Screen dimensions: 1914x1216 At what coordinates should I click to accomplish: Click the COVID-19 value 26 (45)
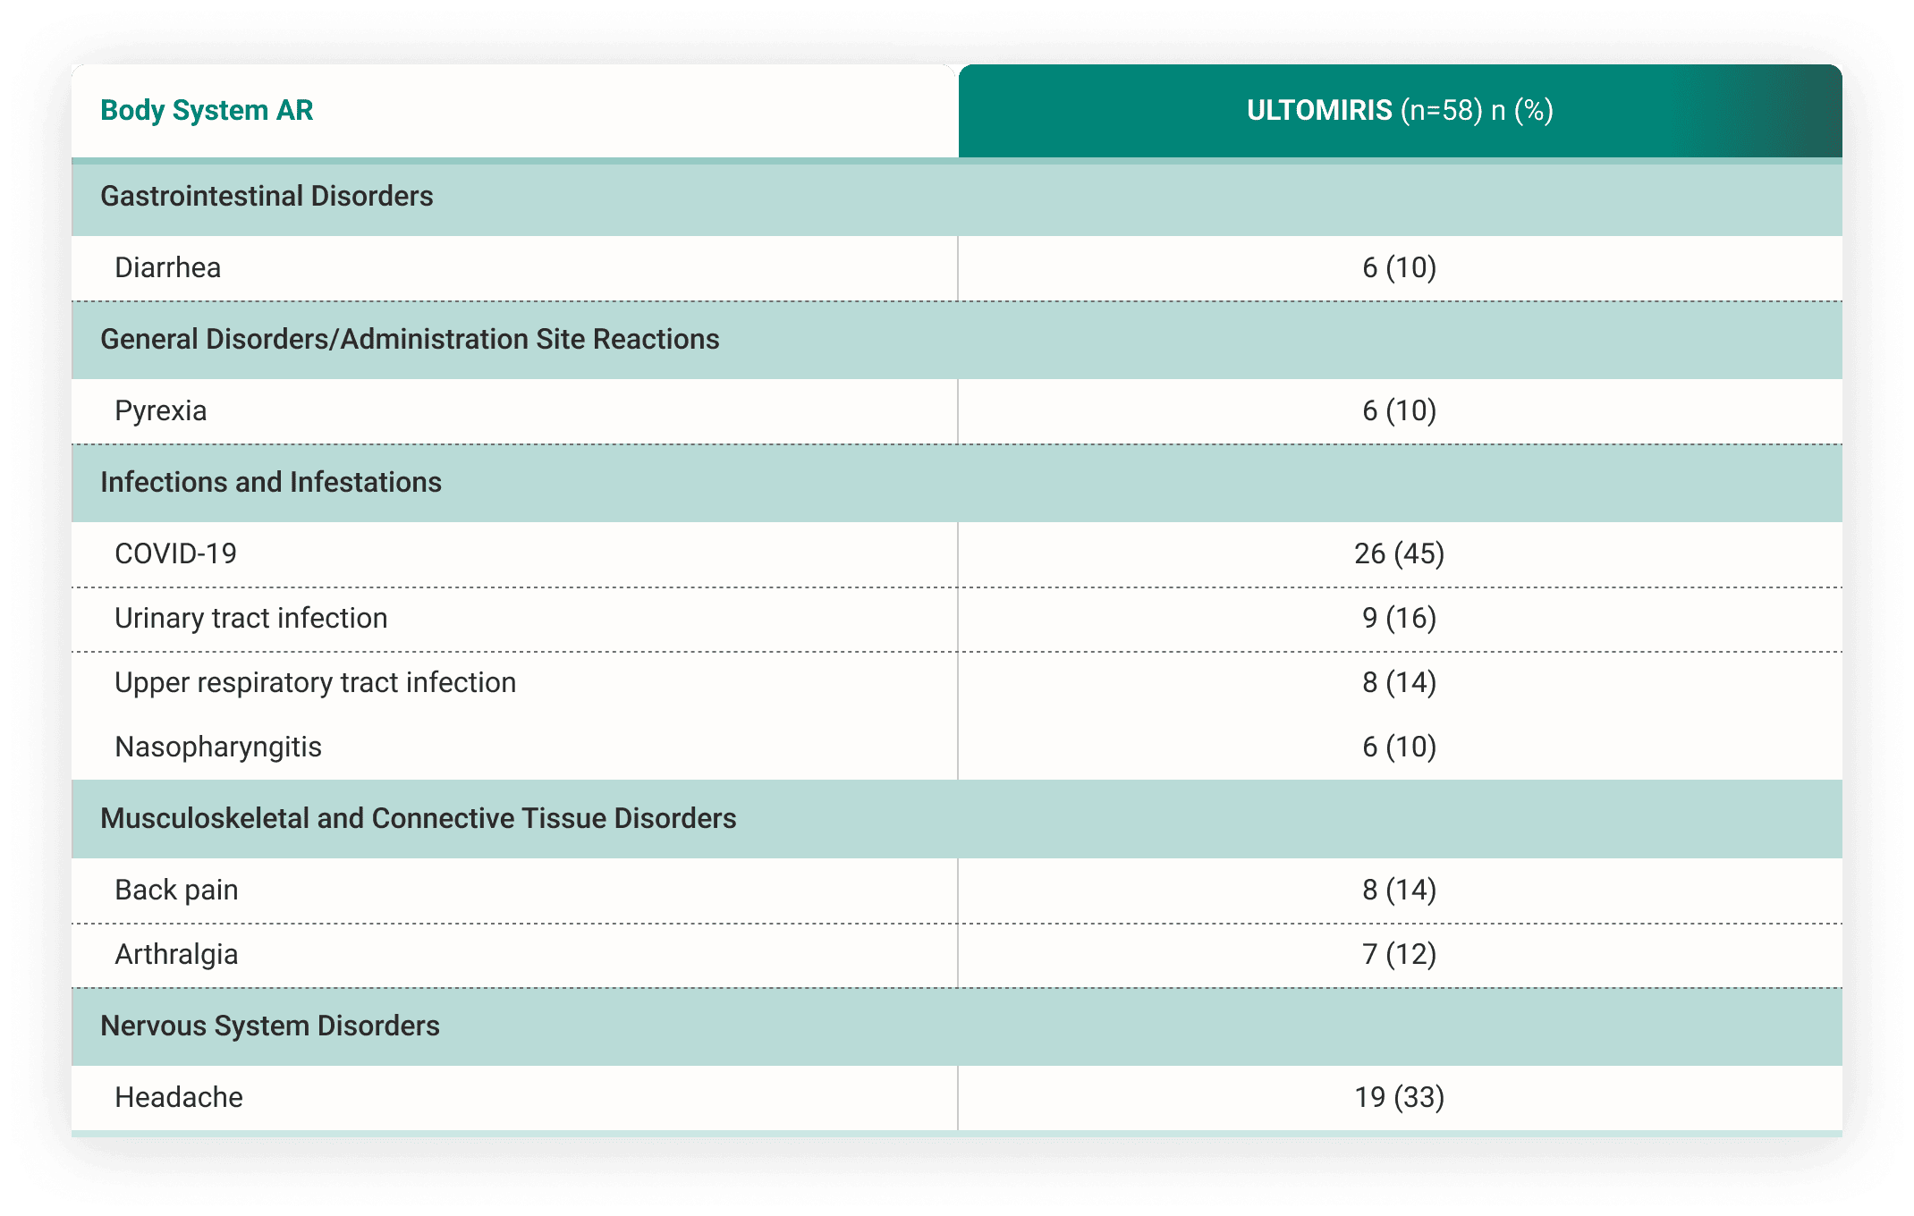1399,554
